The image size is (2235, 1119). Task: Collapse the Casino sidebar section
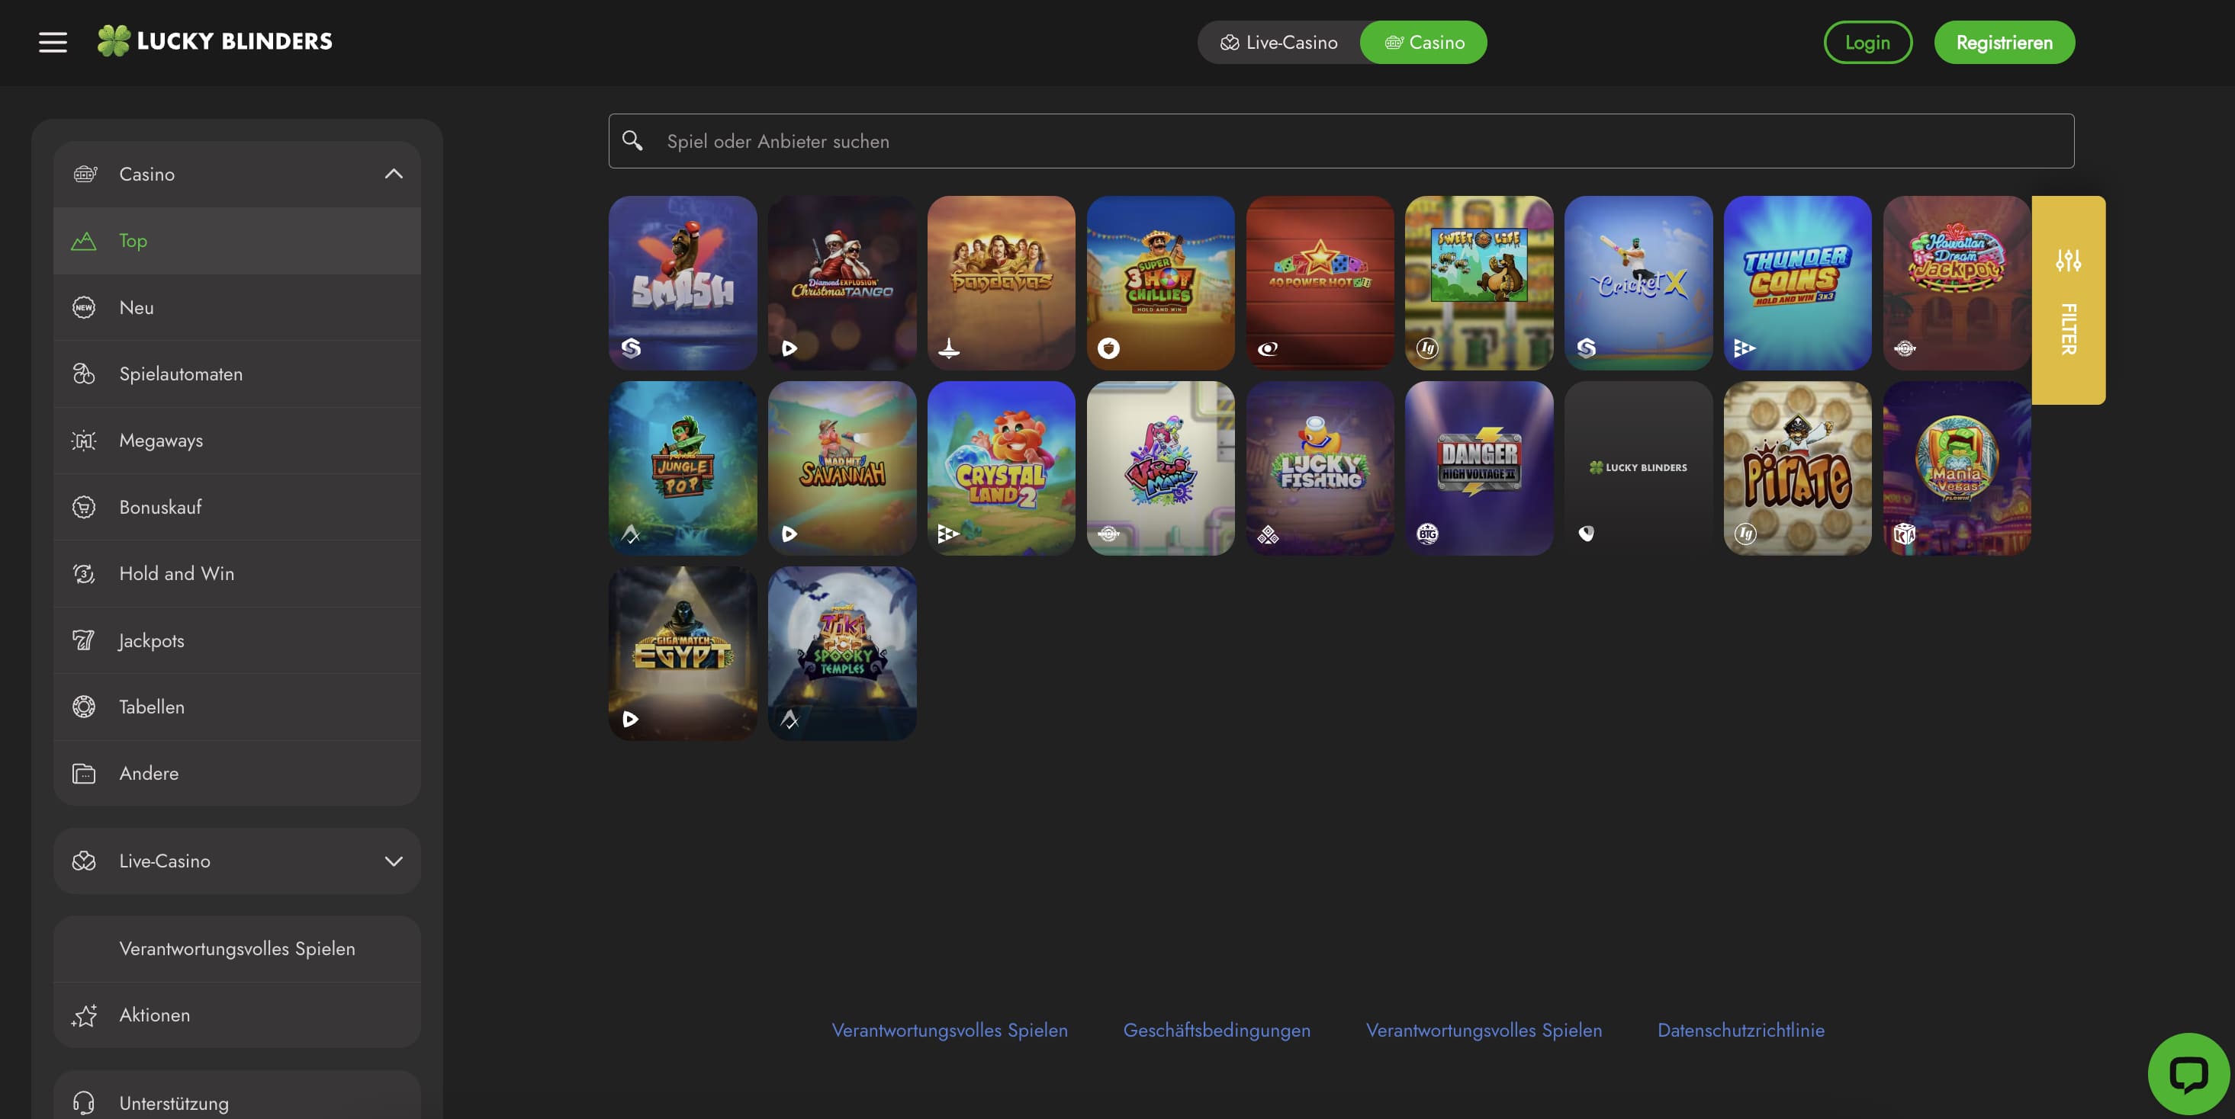(x=393, y=173)
